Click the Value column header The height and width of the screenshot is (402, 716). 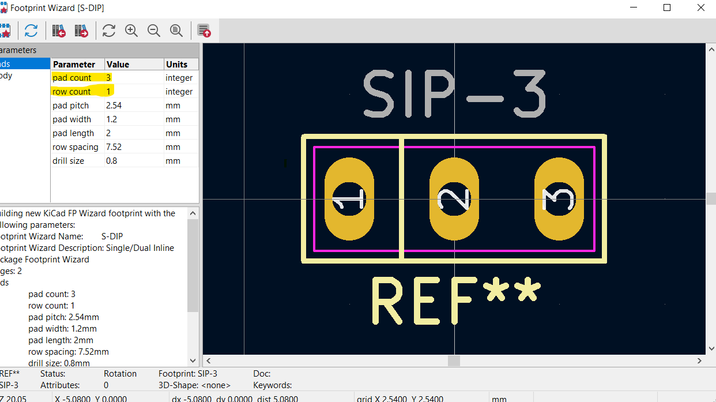(x=134, y=65)
